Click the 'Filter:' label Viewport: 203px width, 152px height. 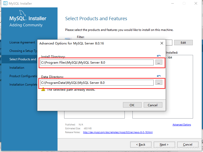click(81, 37)
